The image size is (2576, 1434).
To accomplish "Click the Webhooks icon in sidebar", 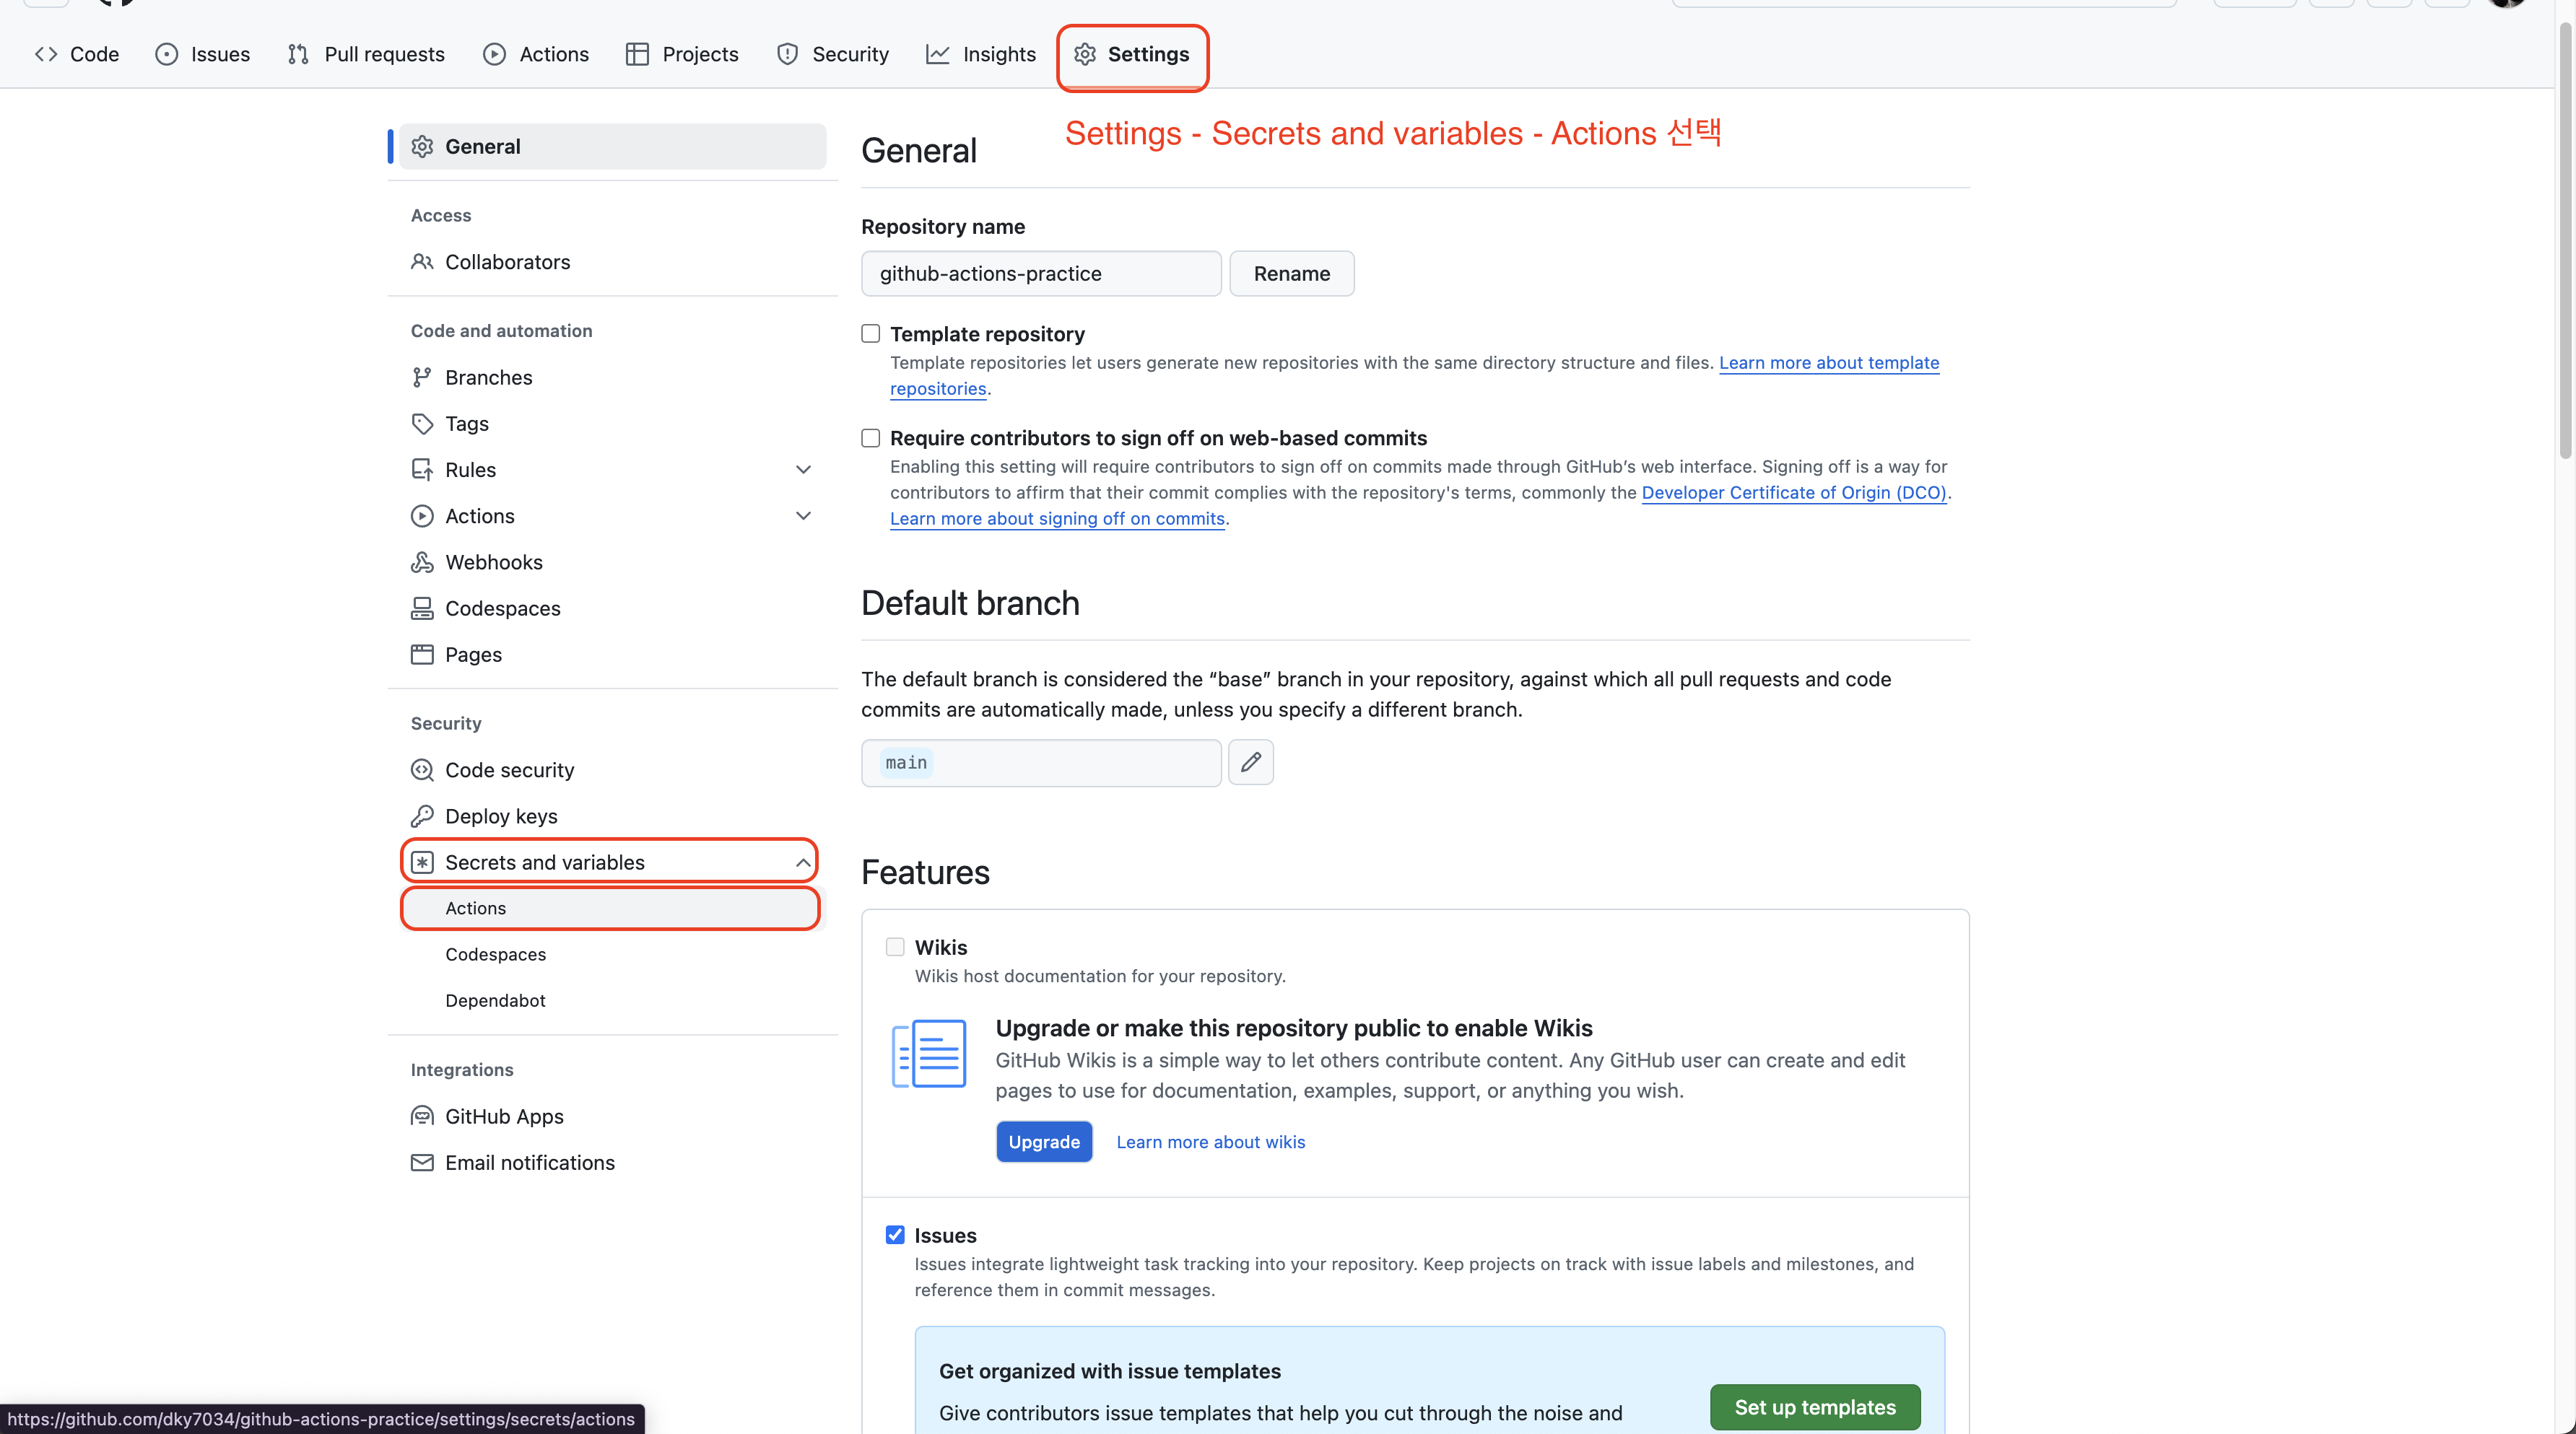I will coord(422,563).
